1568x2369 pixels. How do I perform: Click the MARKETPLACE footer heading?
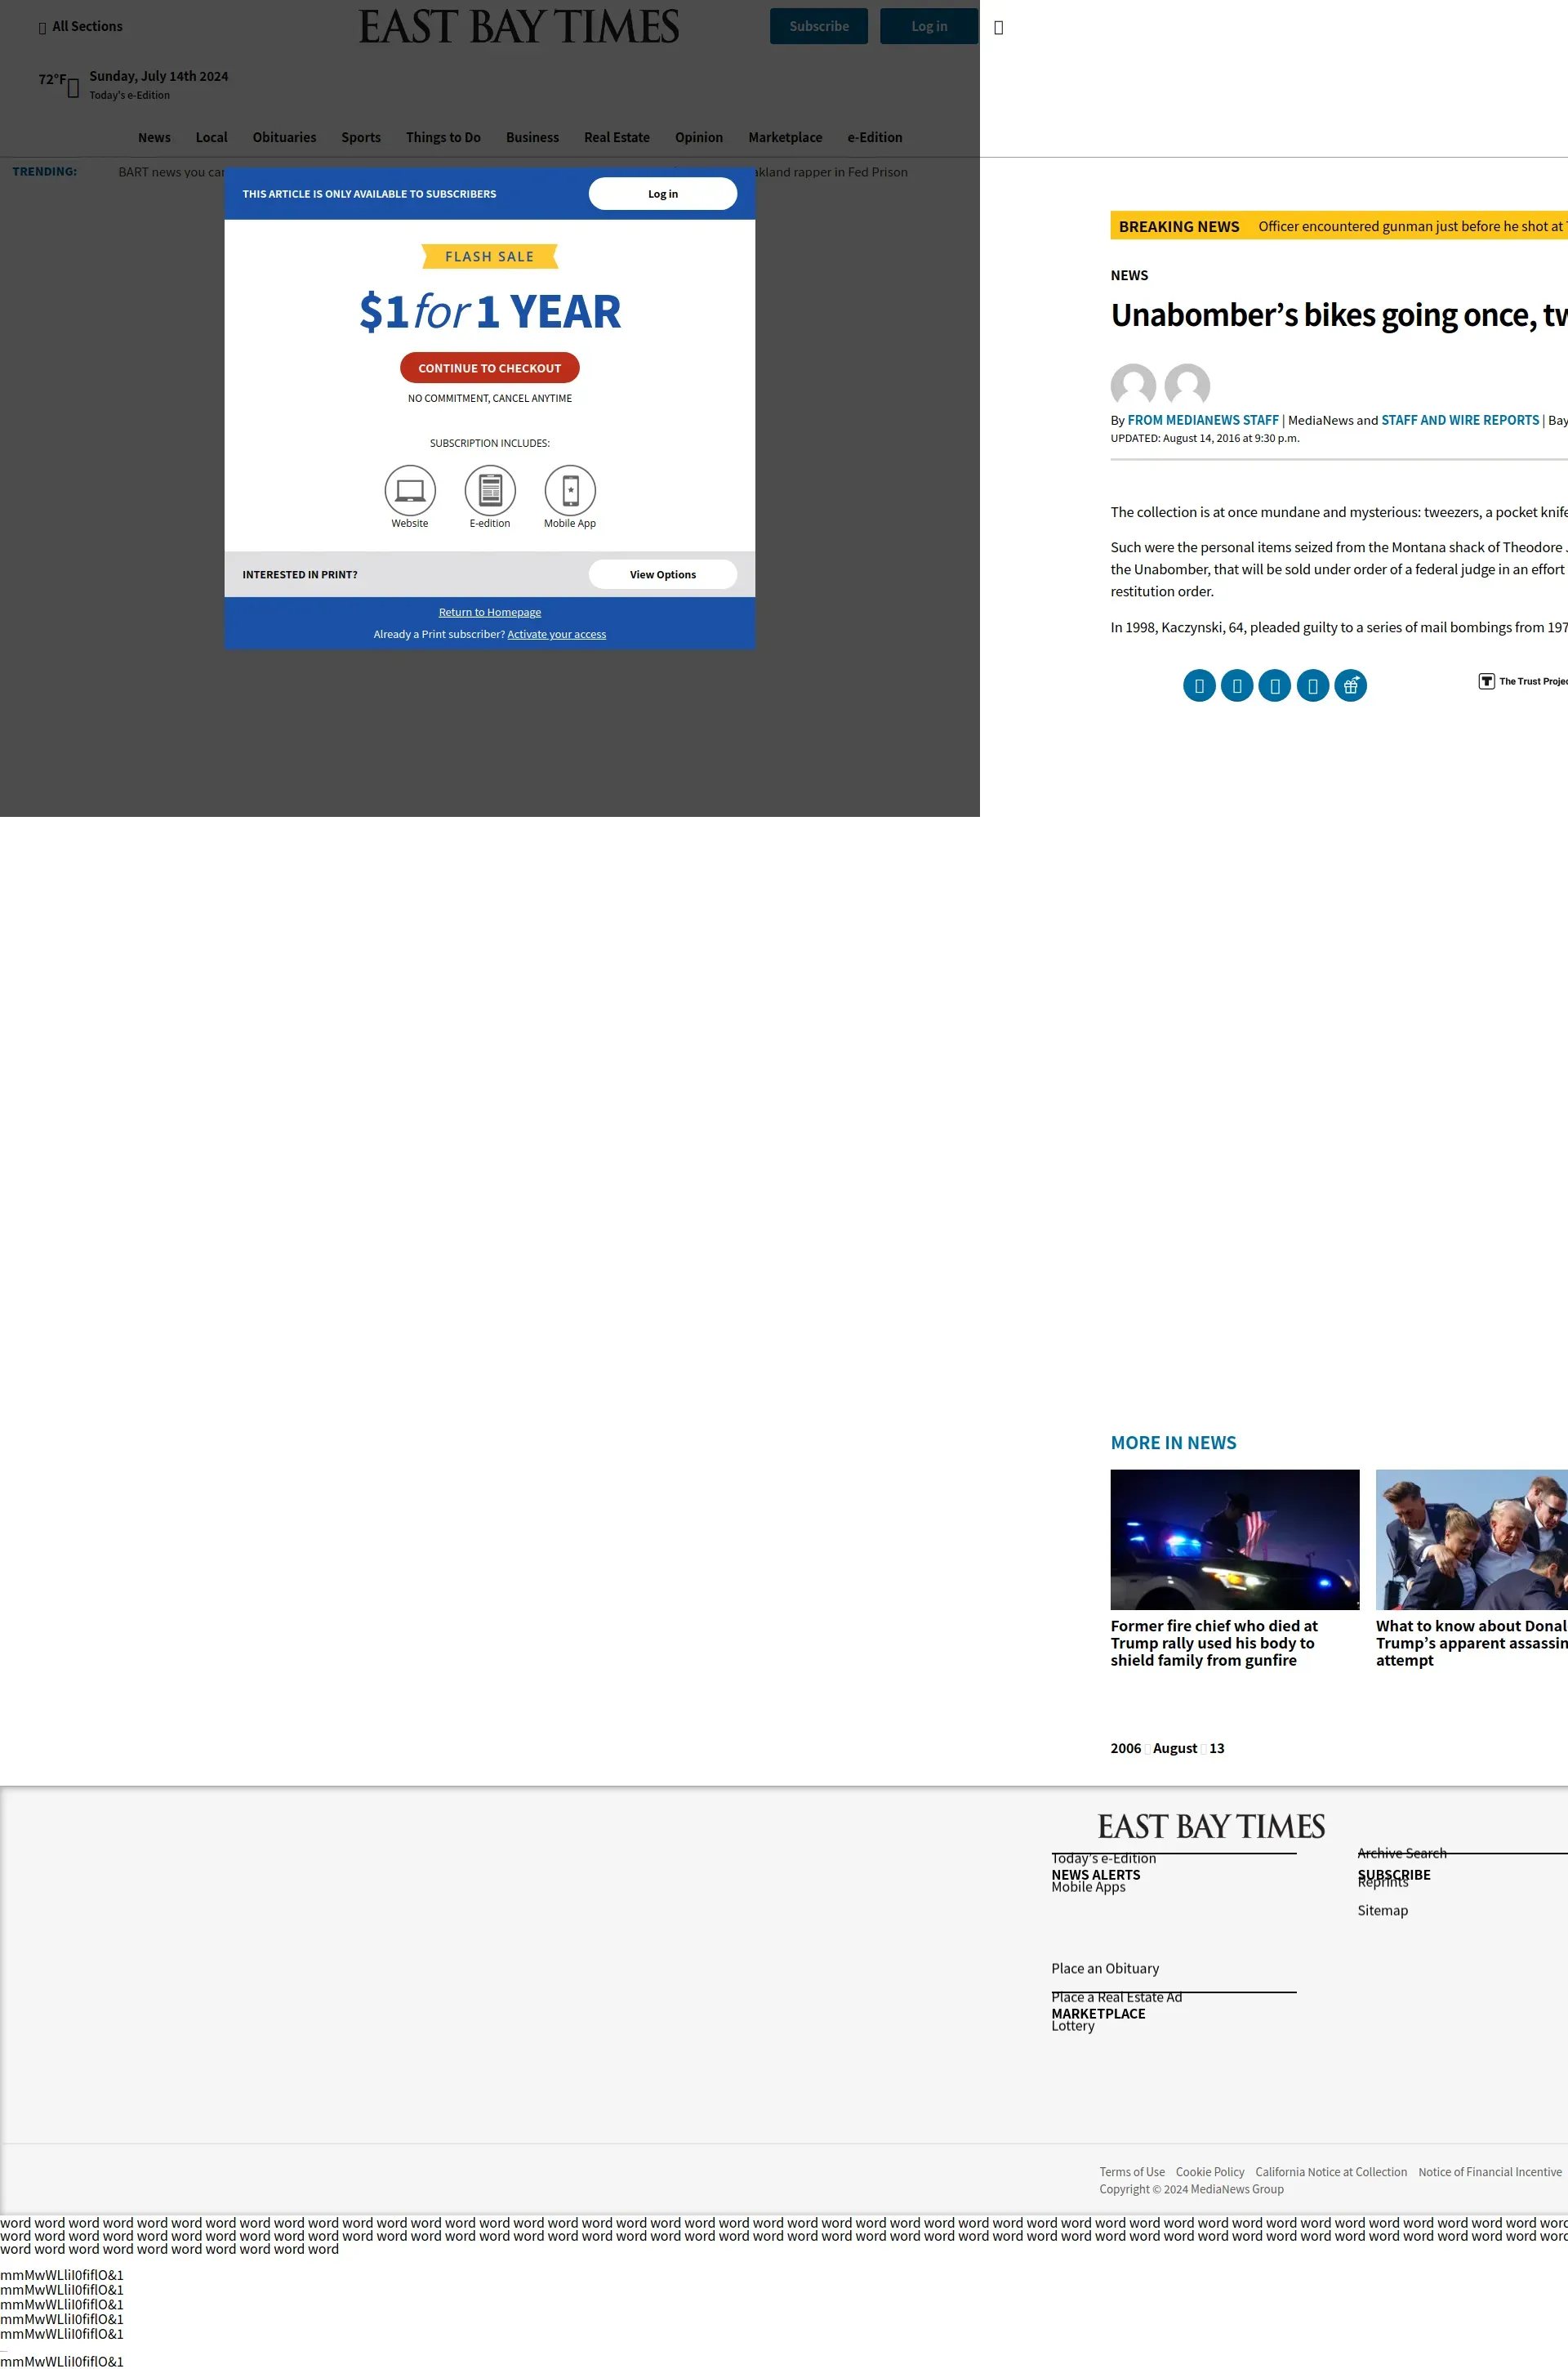1098,2014
